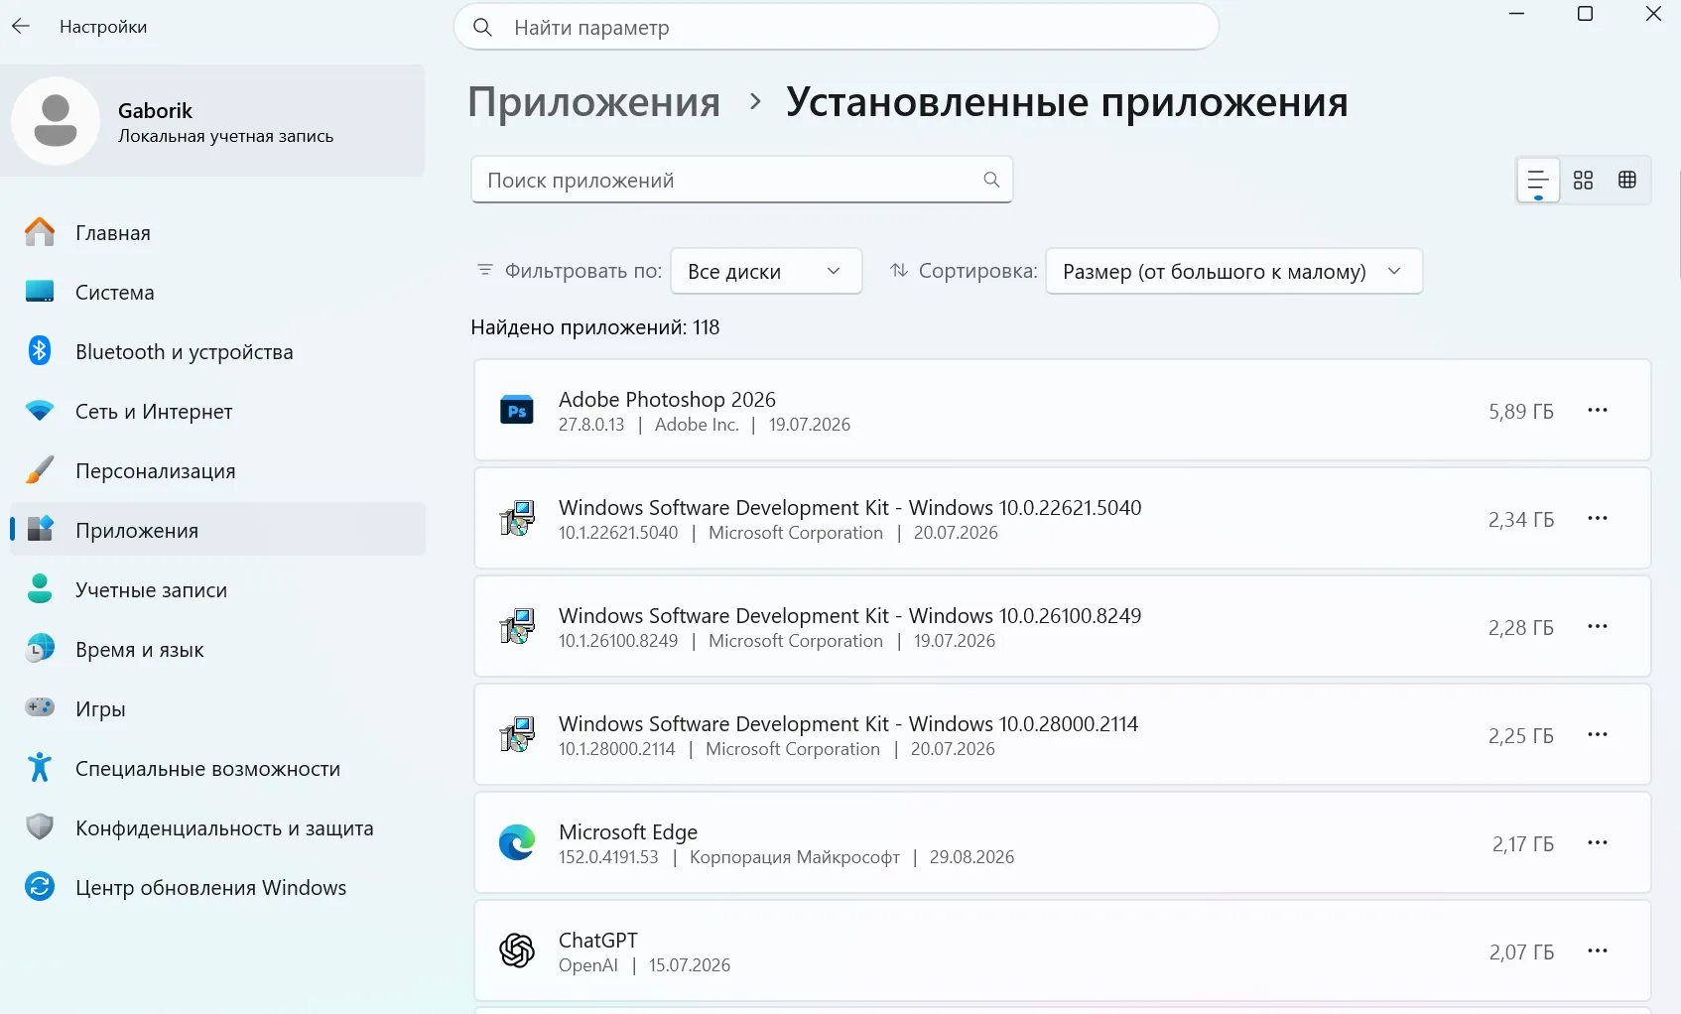Open more options for Microsoft Edge
The width and height of the screenshot is (1681, 1014).
pos(1598,843)
